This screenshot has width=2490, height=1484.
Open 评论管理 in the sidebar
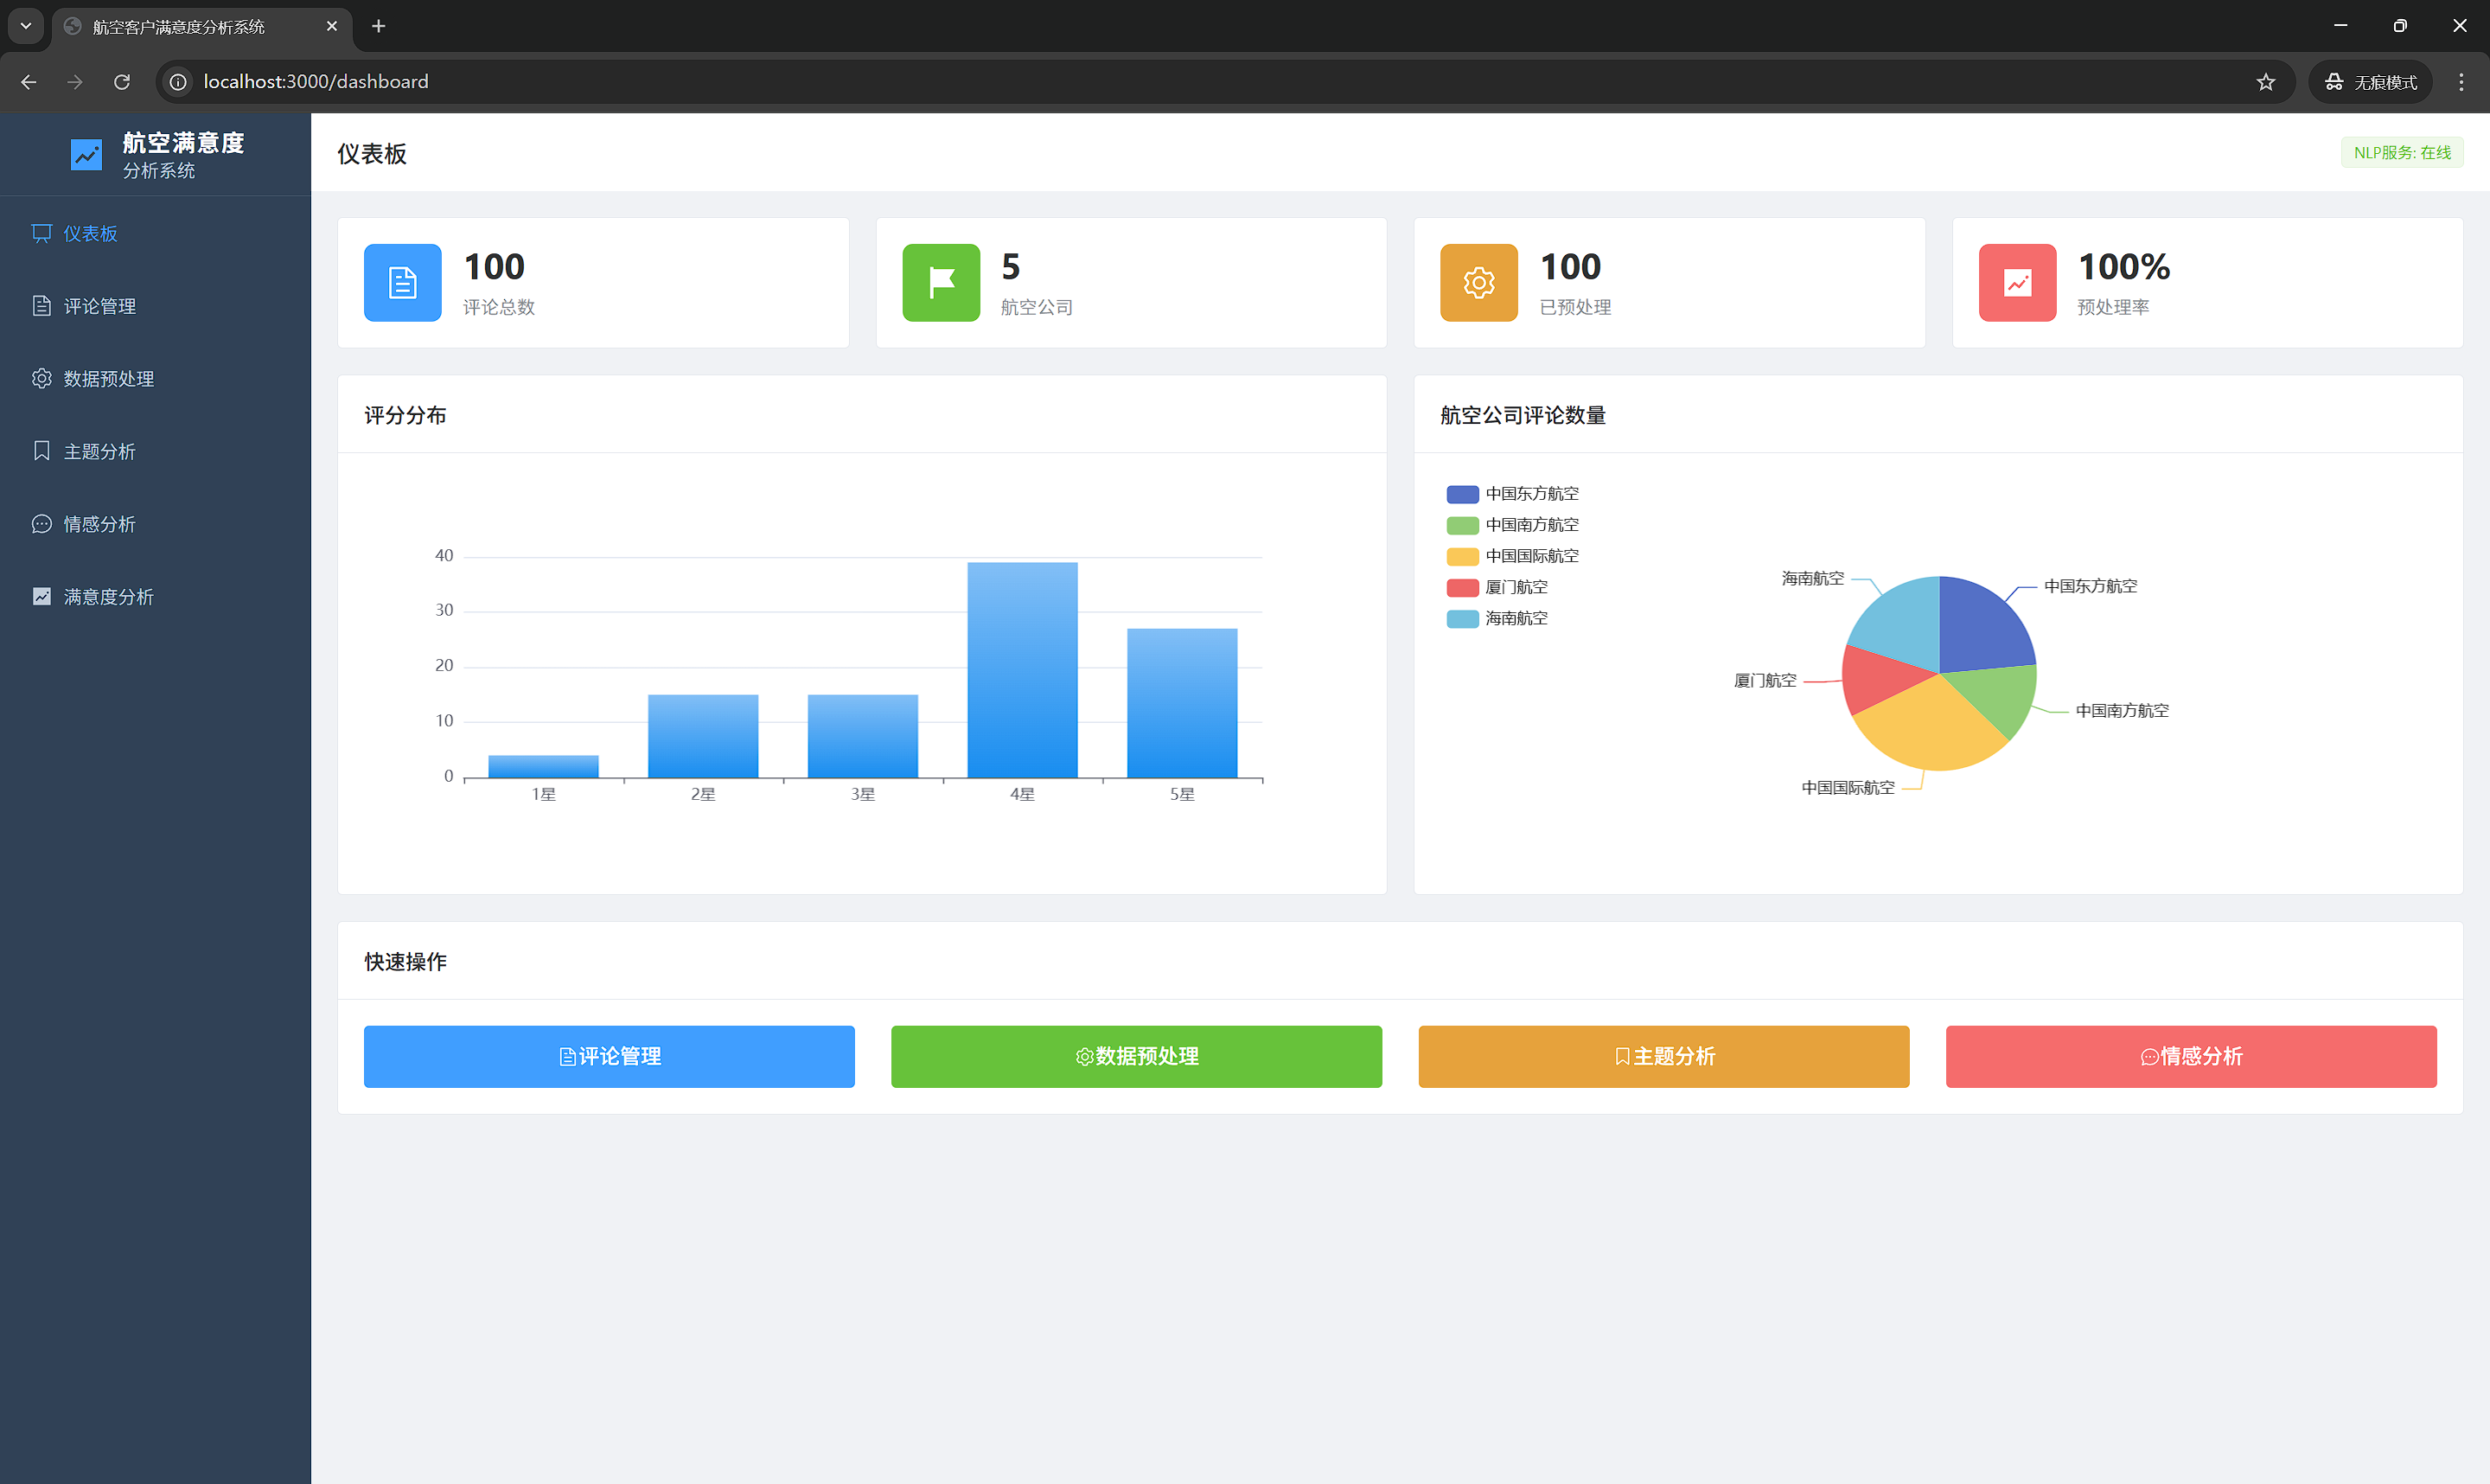pos(99,306)
